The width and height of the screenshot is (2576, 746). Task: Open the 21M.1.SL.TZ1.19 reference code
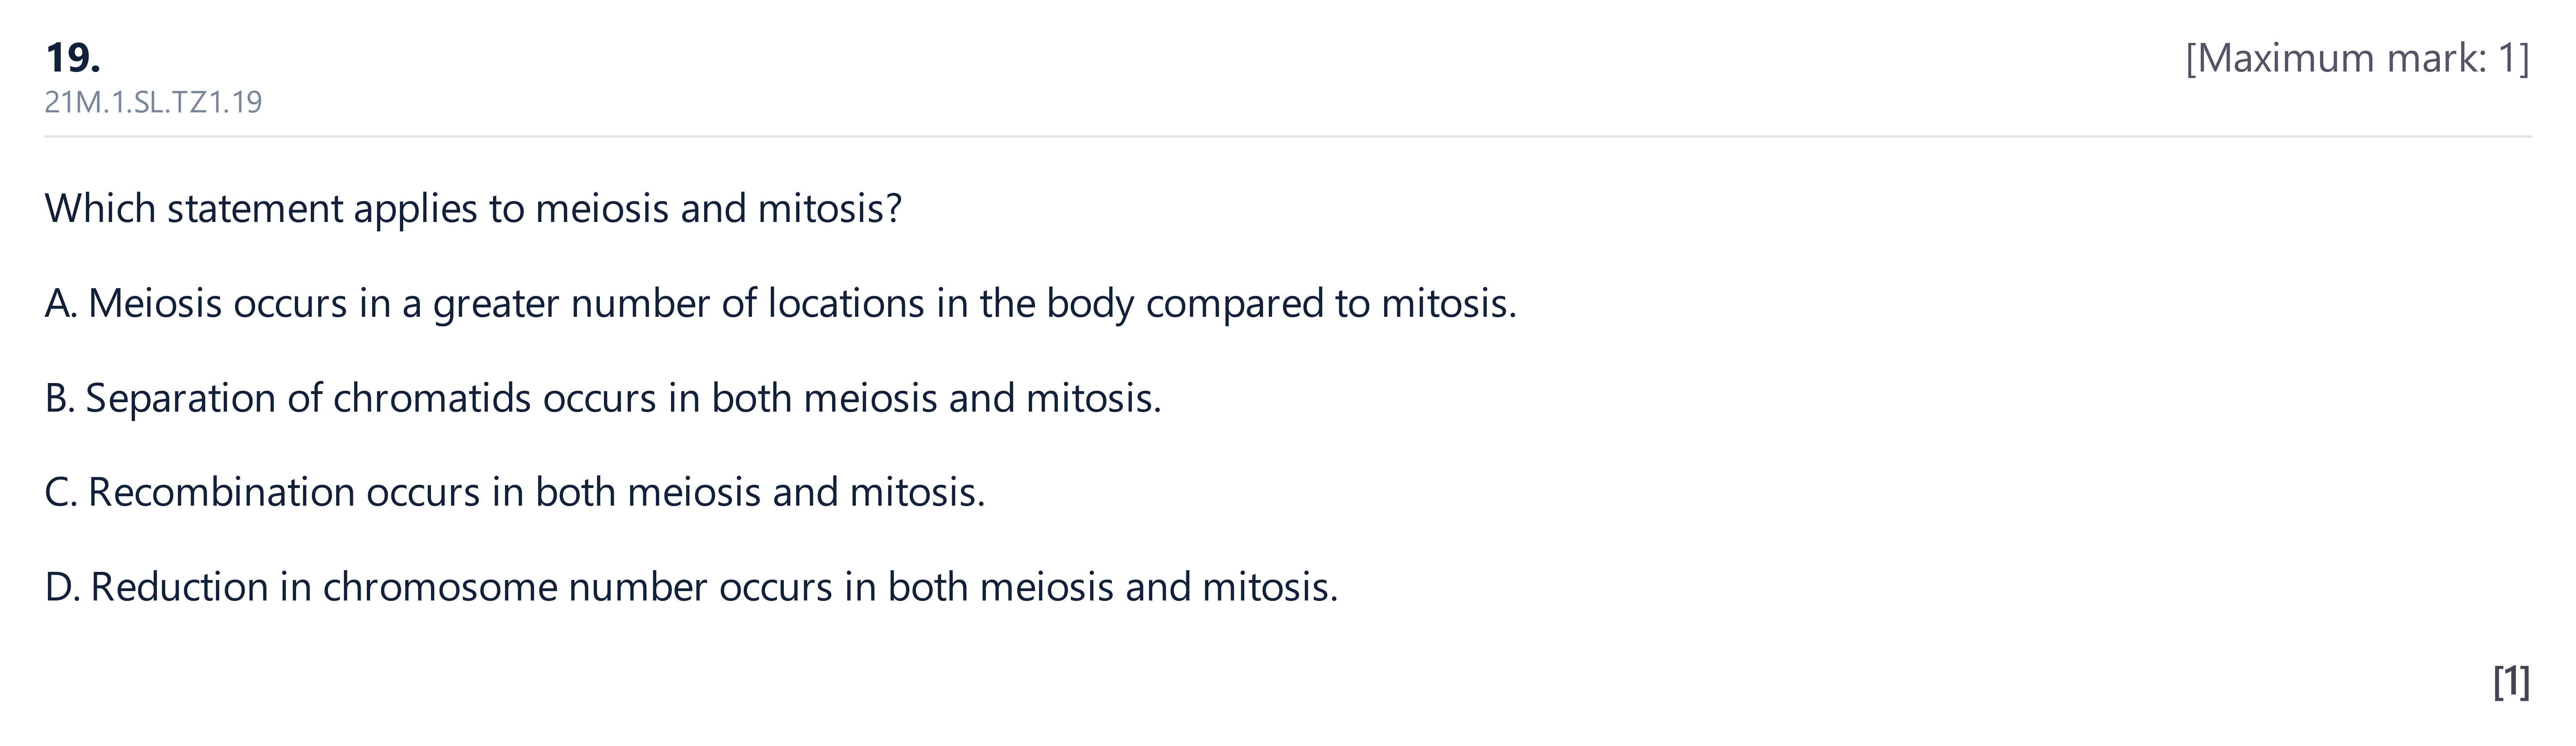153,102
